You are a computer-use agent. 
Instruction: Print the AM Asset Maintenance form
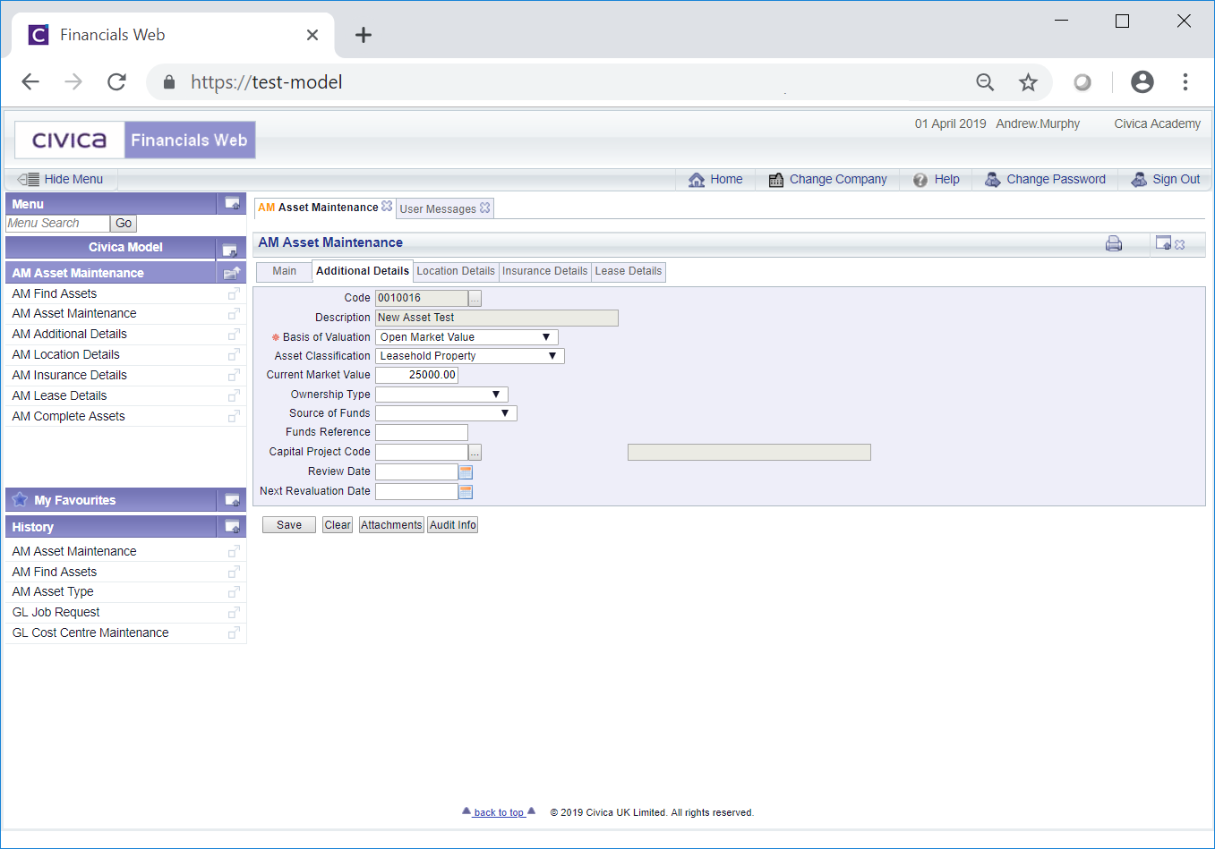[x=1114, y=243]
